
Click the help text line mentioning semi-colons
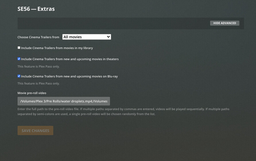86,114
